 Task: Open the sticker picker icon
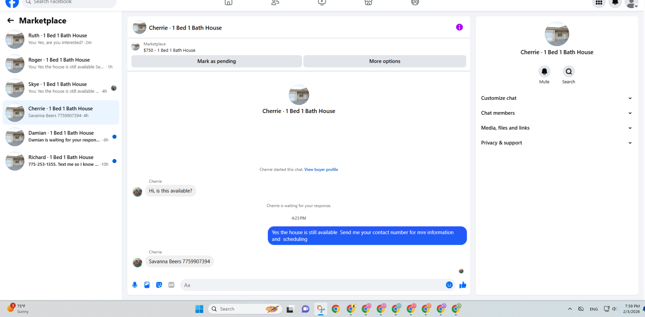click(159, 285)
